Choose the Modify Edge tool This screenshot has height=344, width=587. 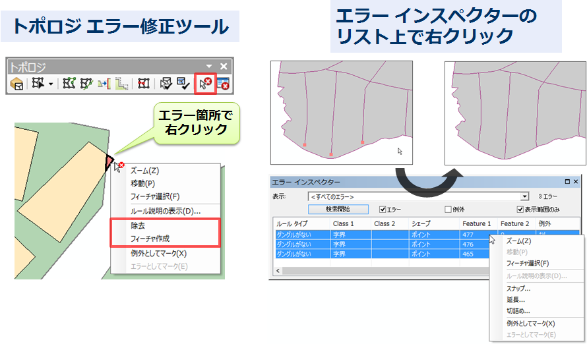68,84
